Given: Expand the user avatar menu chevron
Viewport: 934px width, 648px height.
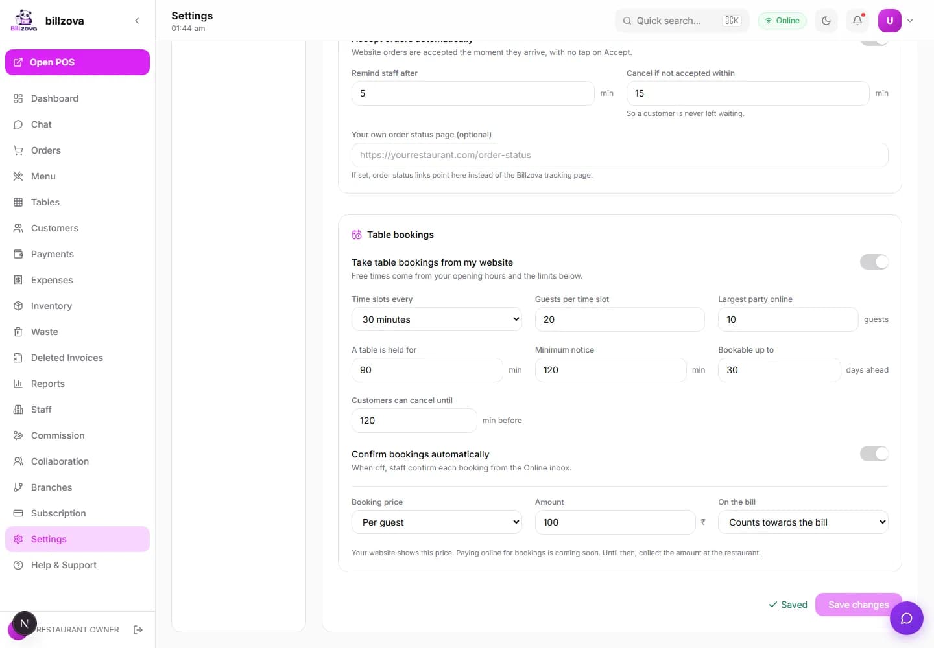Looking at the screenshot, I should tap(910, 21).
